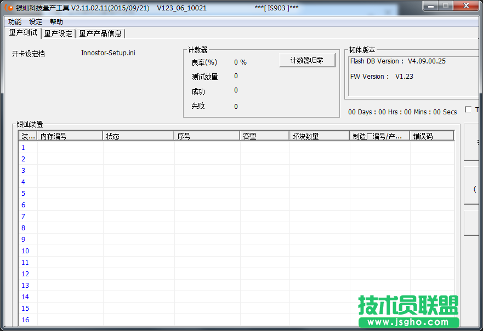This screenshot has height=331, width=483.
Task: Switch to the 量产产品信息 tab
Action: coord(100,33)
